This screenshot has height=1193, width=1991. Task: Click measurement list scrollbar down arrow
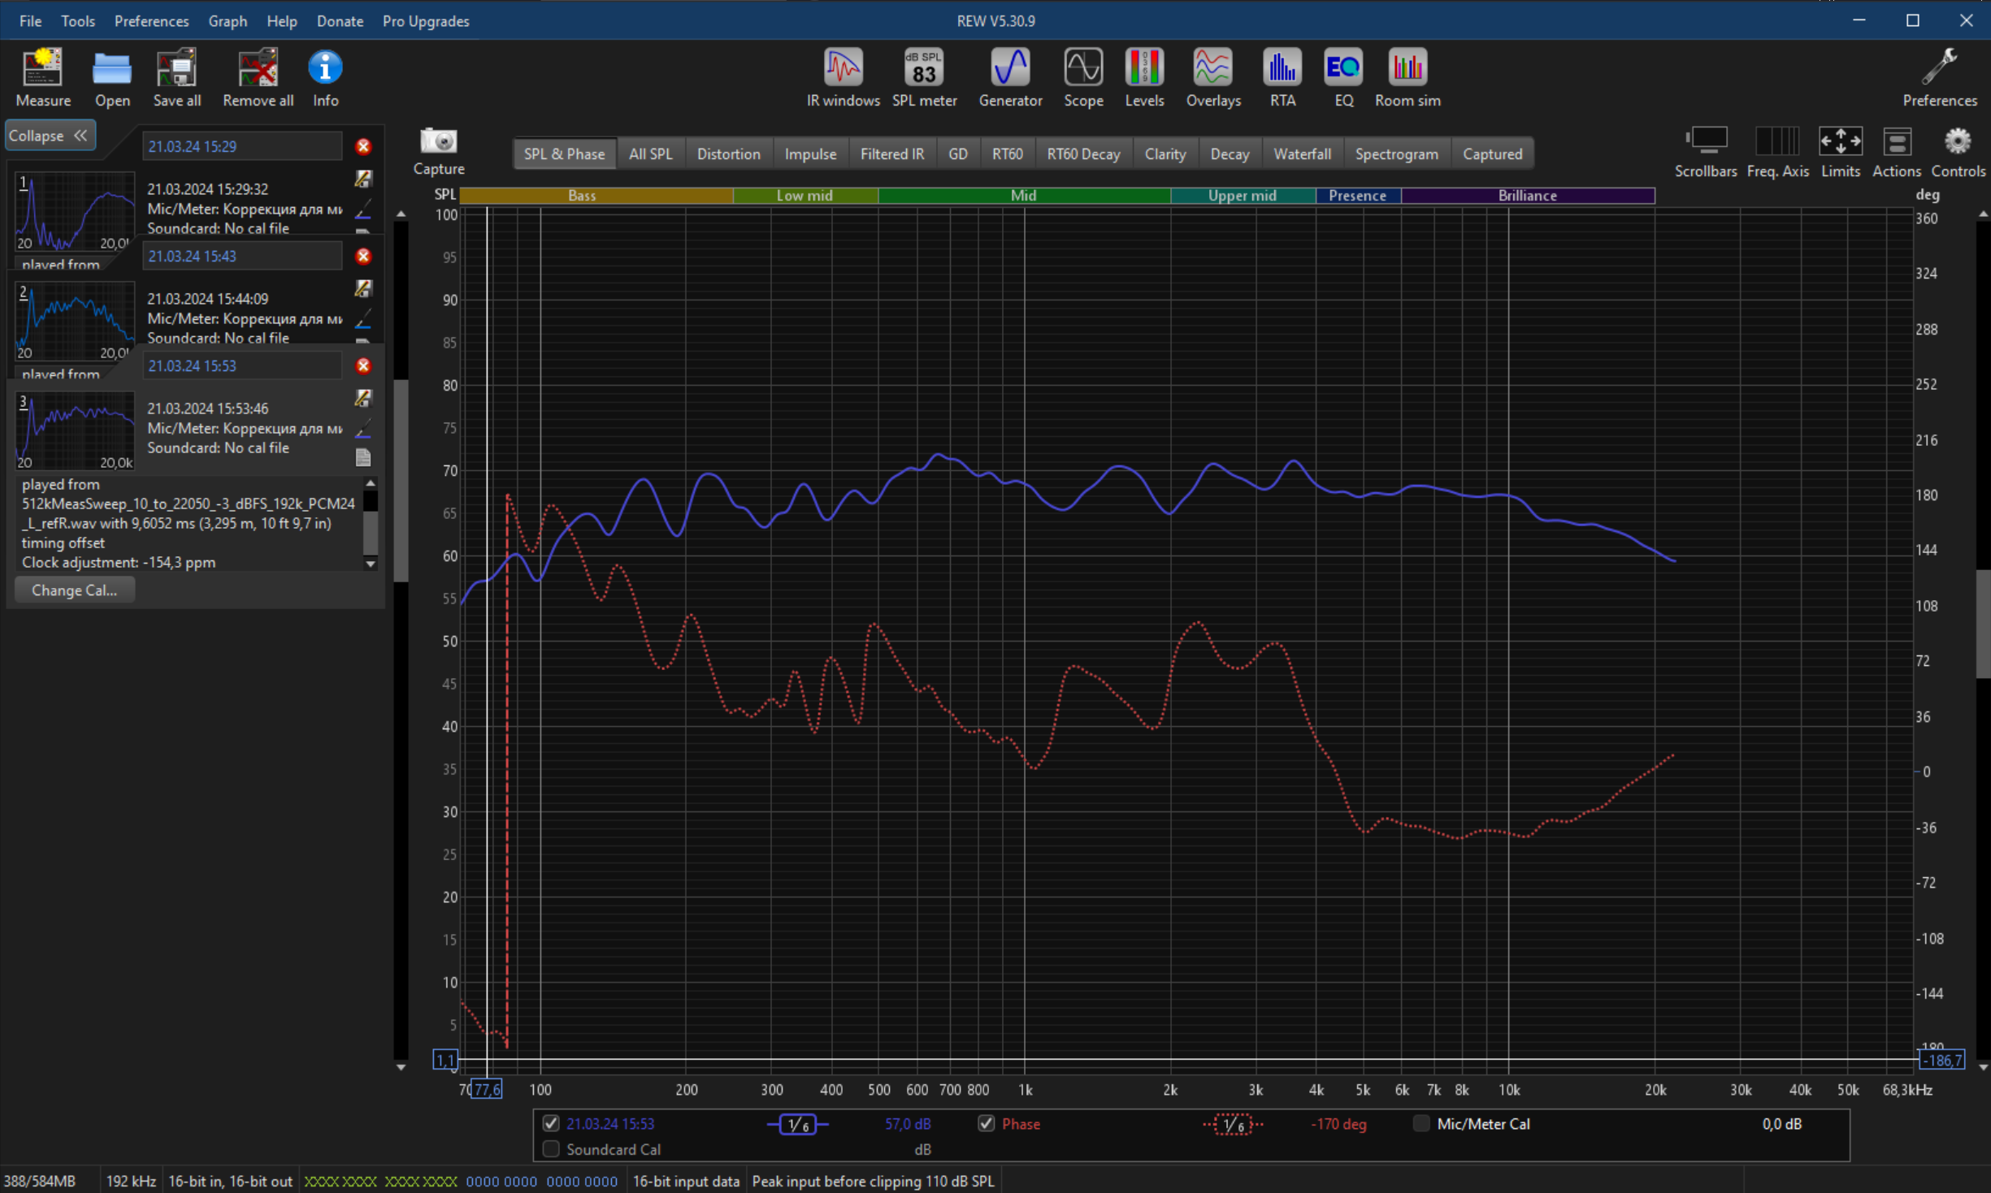(x=401, y=1067)
